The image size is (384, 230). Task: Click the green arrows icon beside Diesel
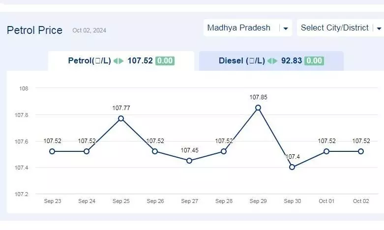pyautogui.click(x=272, y=60)
